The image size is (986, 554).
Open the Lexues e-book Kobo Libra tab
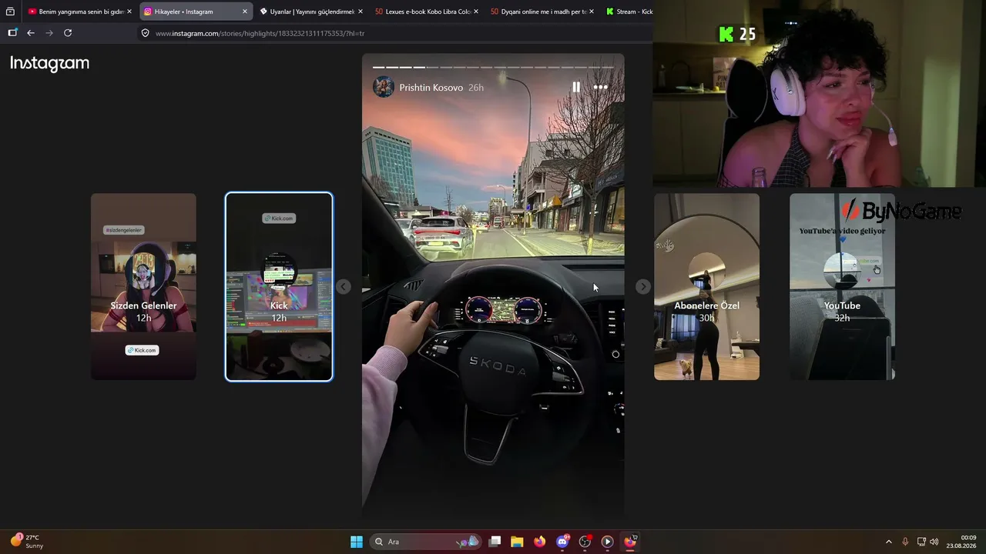pos(427,12)
